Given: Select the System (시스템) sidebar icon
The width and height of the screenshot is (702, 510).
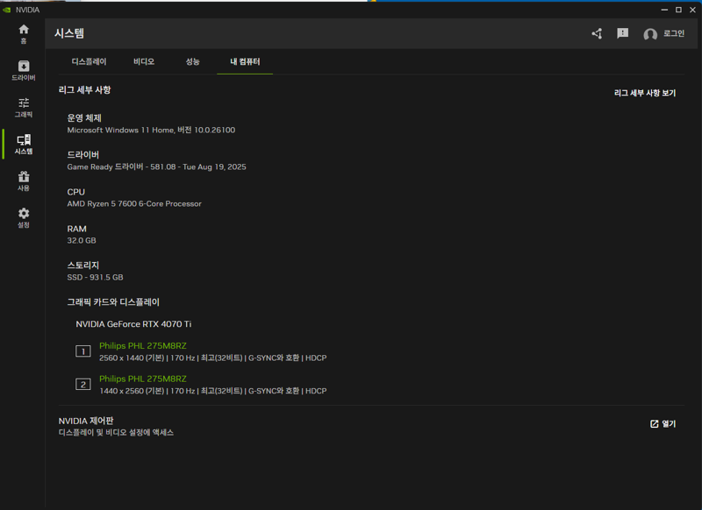Looking at the screenshot, I should [24, 145].
